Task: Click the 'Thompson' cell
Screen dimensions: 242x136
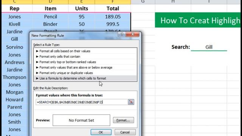Action: (x=14, y=77)
